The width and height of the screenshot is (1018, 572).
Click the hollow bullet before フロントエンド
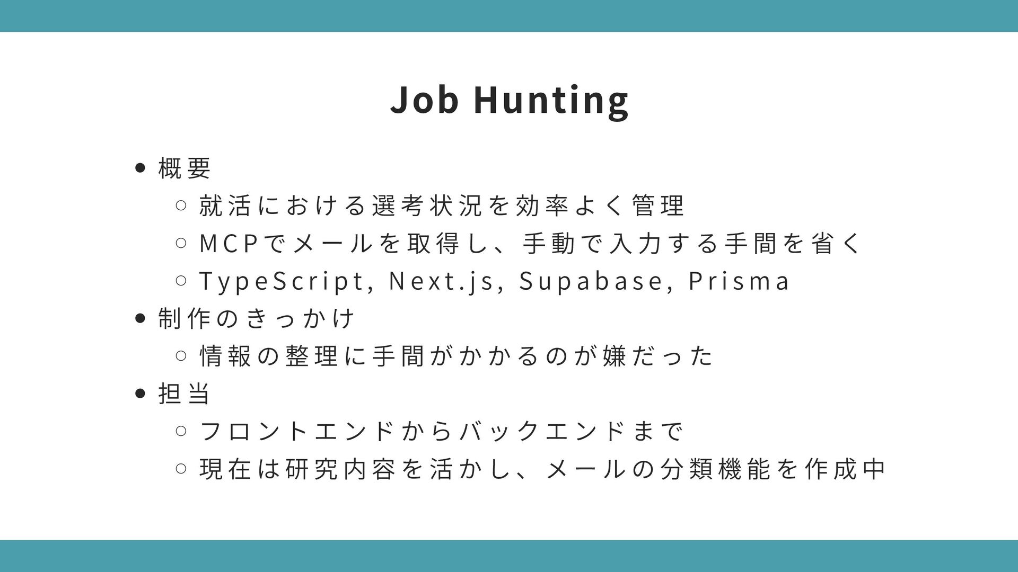tap(180, 431)
